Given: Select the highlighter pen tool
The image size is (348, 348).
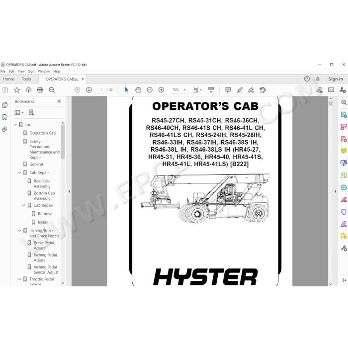Looking at the screenshot, I should tap(240, 90).
